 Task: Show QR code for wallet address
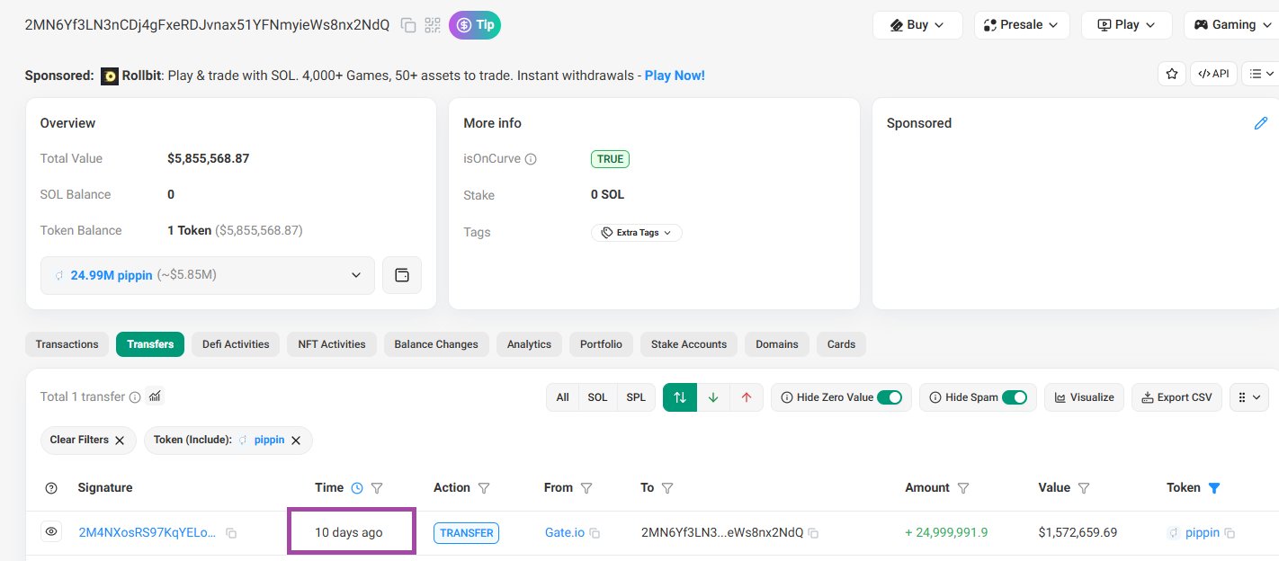pyautogui.click(x=433, y=25)
